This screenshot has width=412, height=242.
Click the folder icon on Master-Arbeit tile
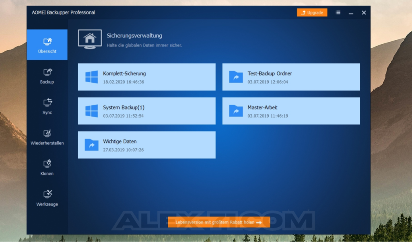tap(236, 110)
